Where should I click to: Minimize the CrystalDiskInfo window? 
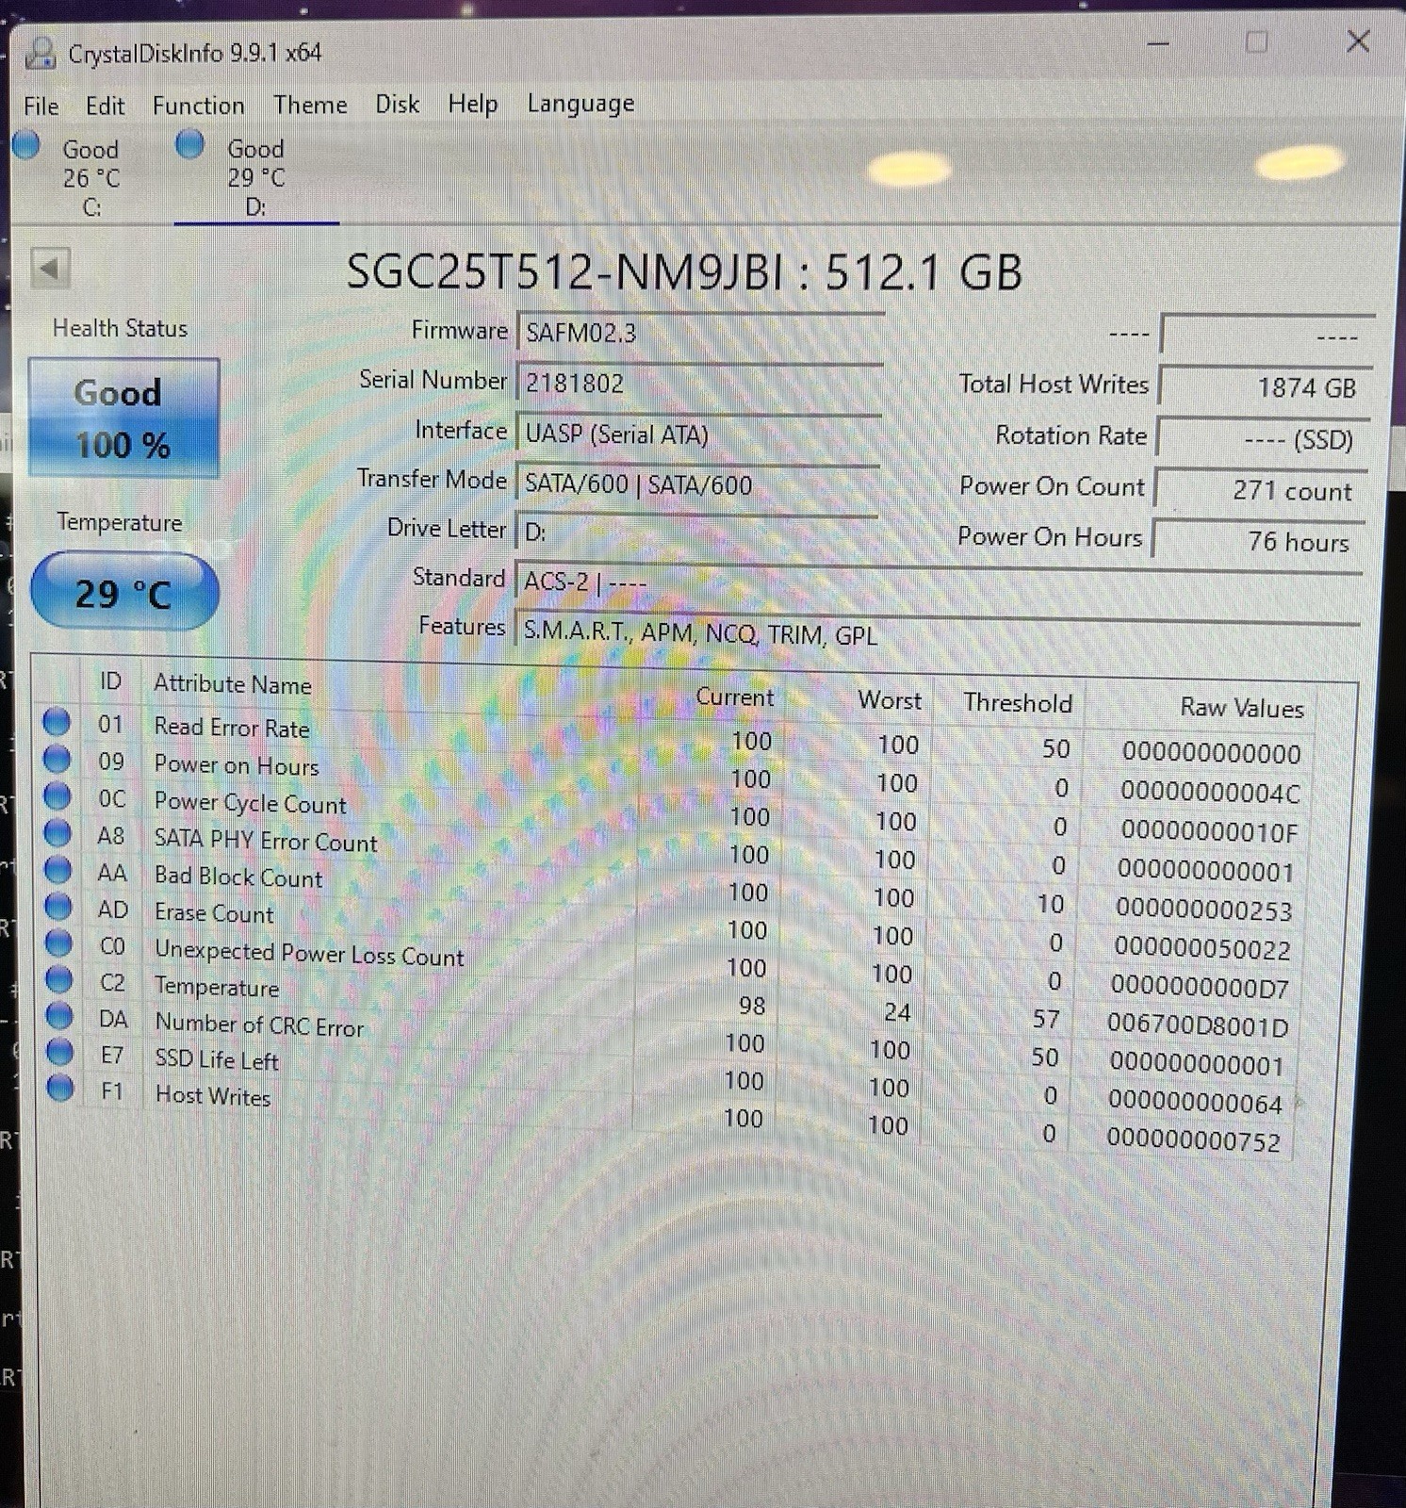tap(1158, 43)
